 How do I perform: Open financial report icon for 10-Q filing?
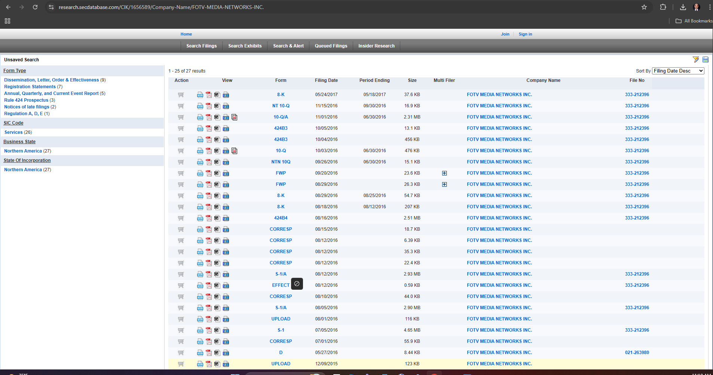point(235,151)
